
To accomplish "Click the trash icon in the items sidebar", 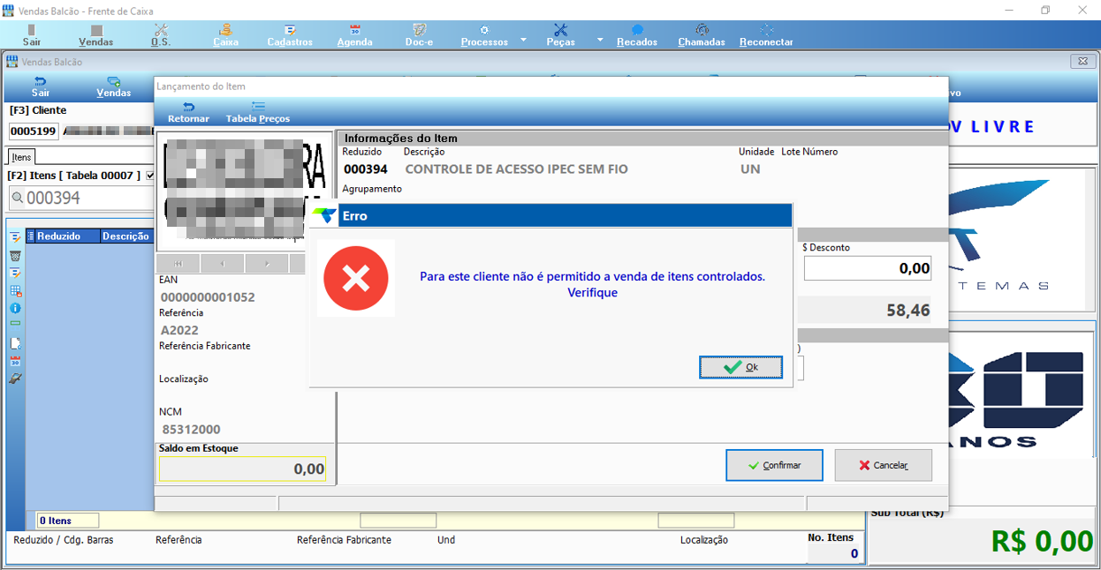I will pos(16,255).
